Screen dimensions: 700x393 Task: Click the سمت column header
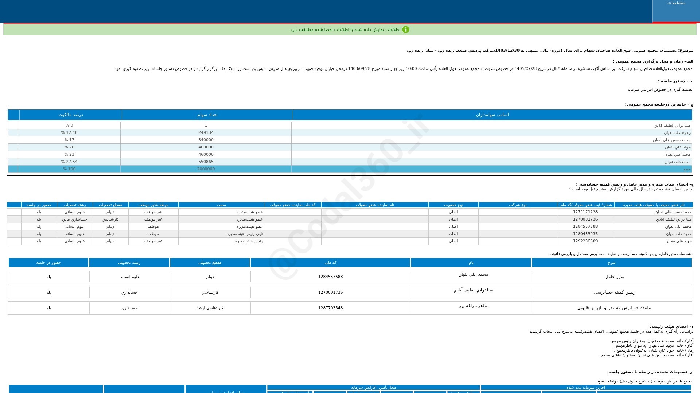point(221,205)
